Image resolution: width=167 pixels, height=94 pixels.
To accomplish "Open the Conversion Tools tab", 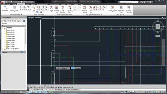I will pos(55,4).
